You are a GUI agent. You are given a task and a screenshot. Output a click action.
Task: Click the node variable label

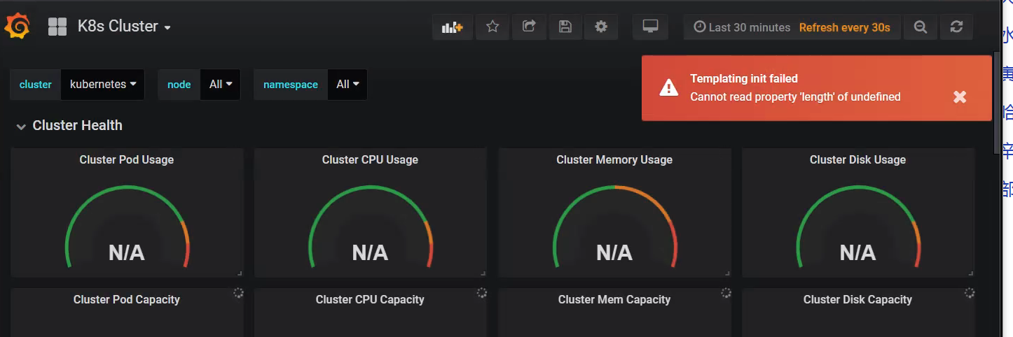179,85
